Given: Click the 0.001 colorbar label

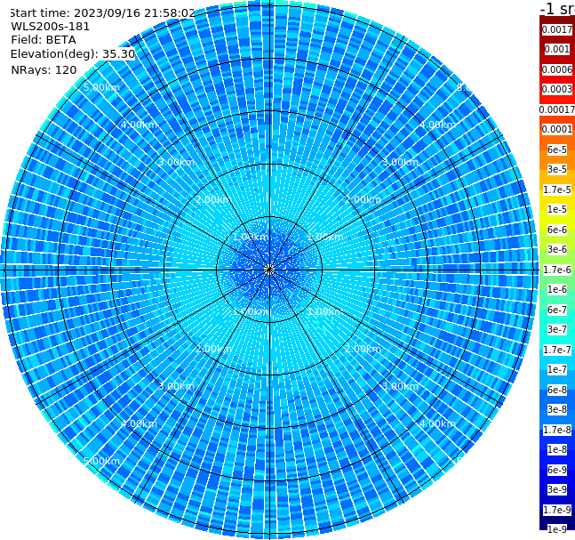Looking at the screenshot, I should click(x=557, y=49).
